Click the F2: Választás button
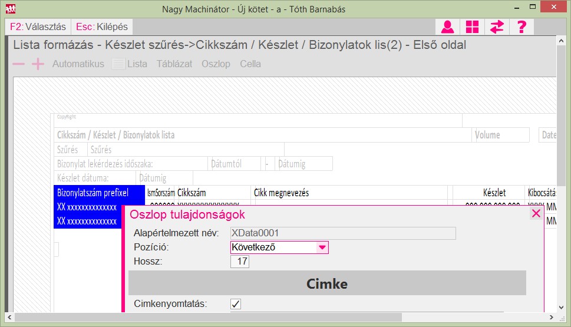The image size is (571, 327). click(x=38, y=27)
